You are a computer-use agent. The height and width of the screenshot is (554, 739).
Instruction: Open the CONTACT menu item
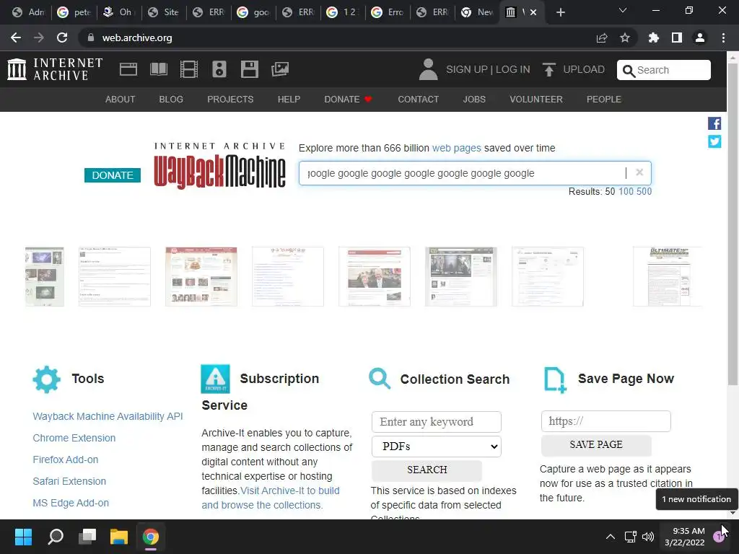[x=419, y=100]
